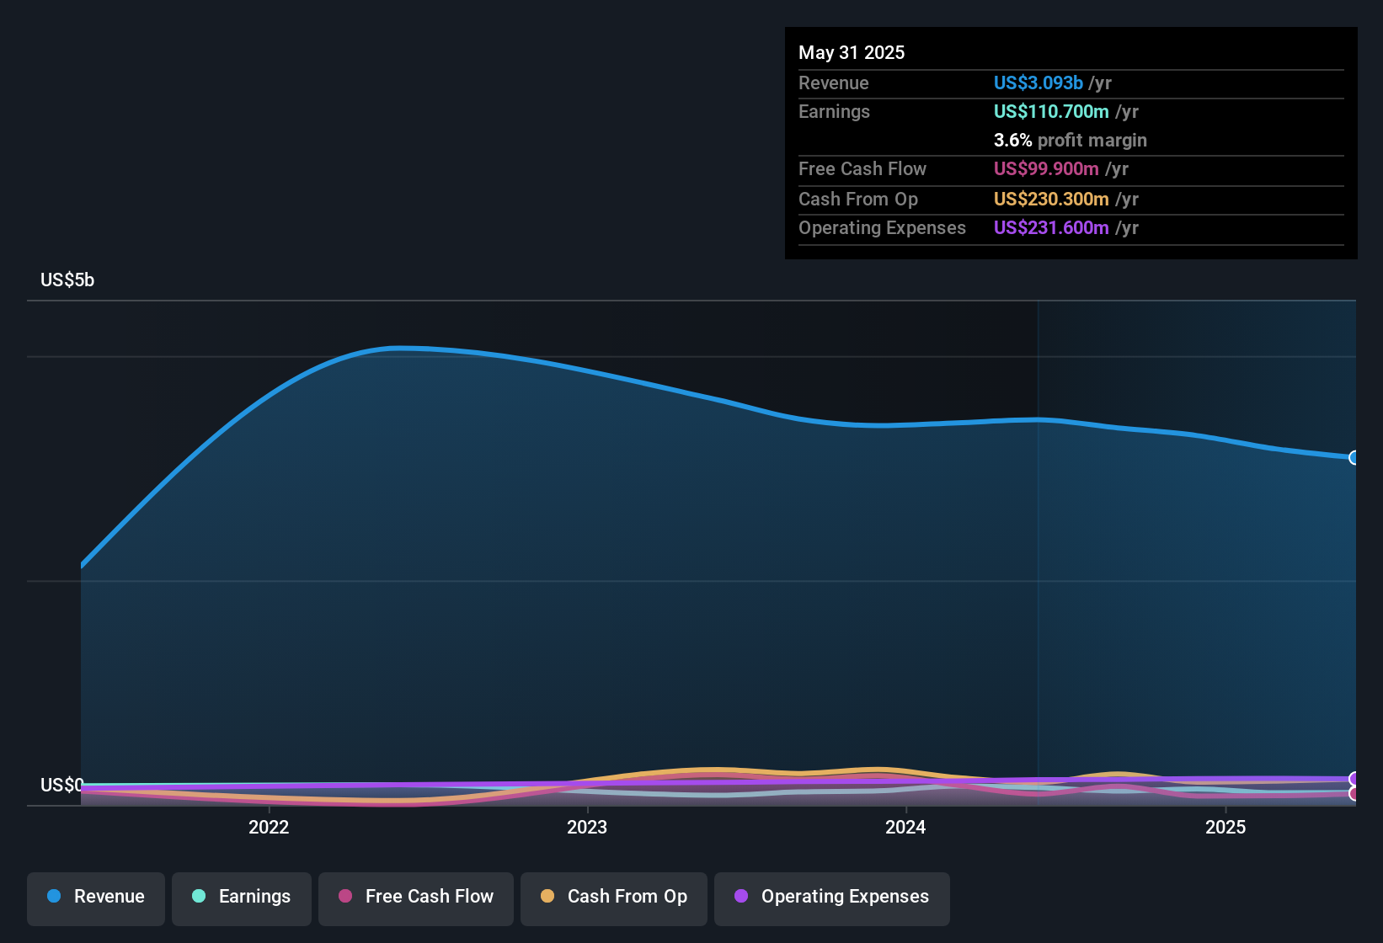Click the US$230.300m cash from op value
Viewport: 1383px width, 943px height.
pos(1051,199)
